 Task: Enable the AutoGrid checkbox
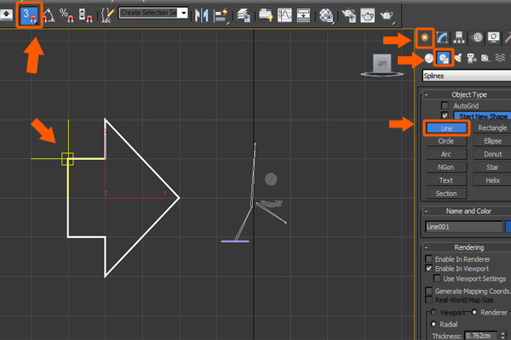click(x=445, y=105)
